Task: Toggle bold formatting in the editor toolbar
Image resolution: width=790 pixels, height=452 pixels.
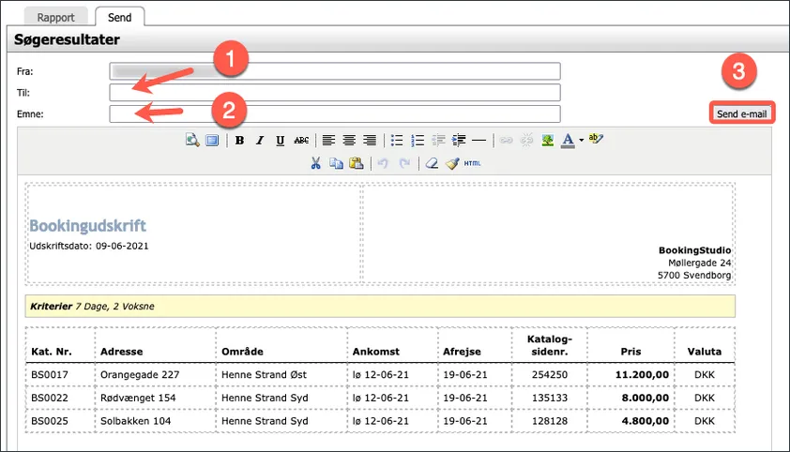Action: tap(239, 141)
